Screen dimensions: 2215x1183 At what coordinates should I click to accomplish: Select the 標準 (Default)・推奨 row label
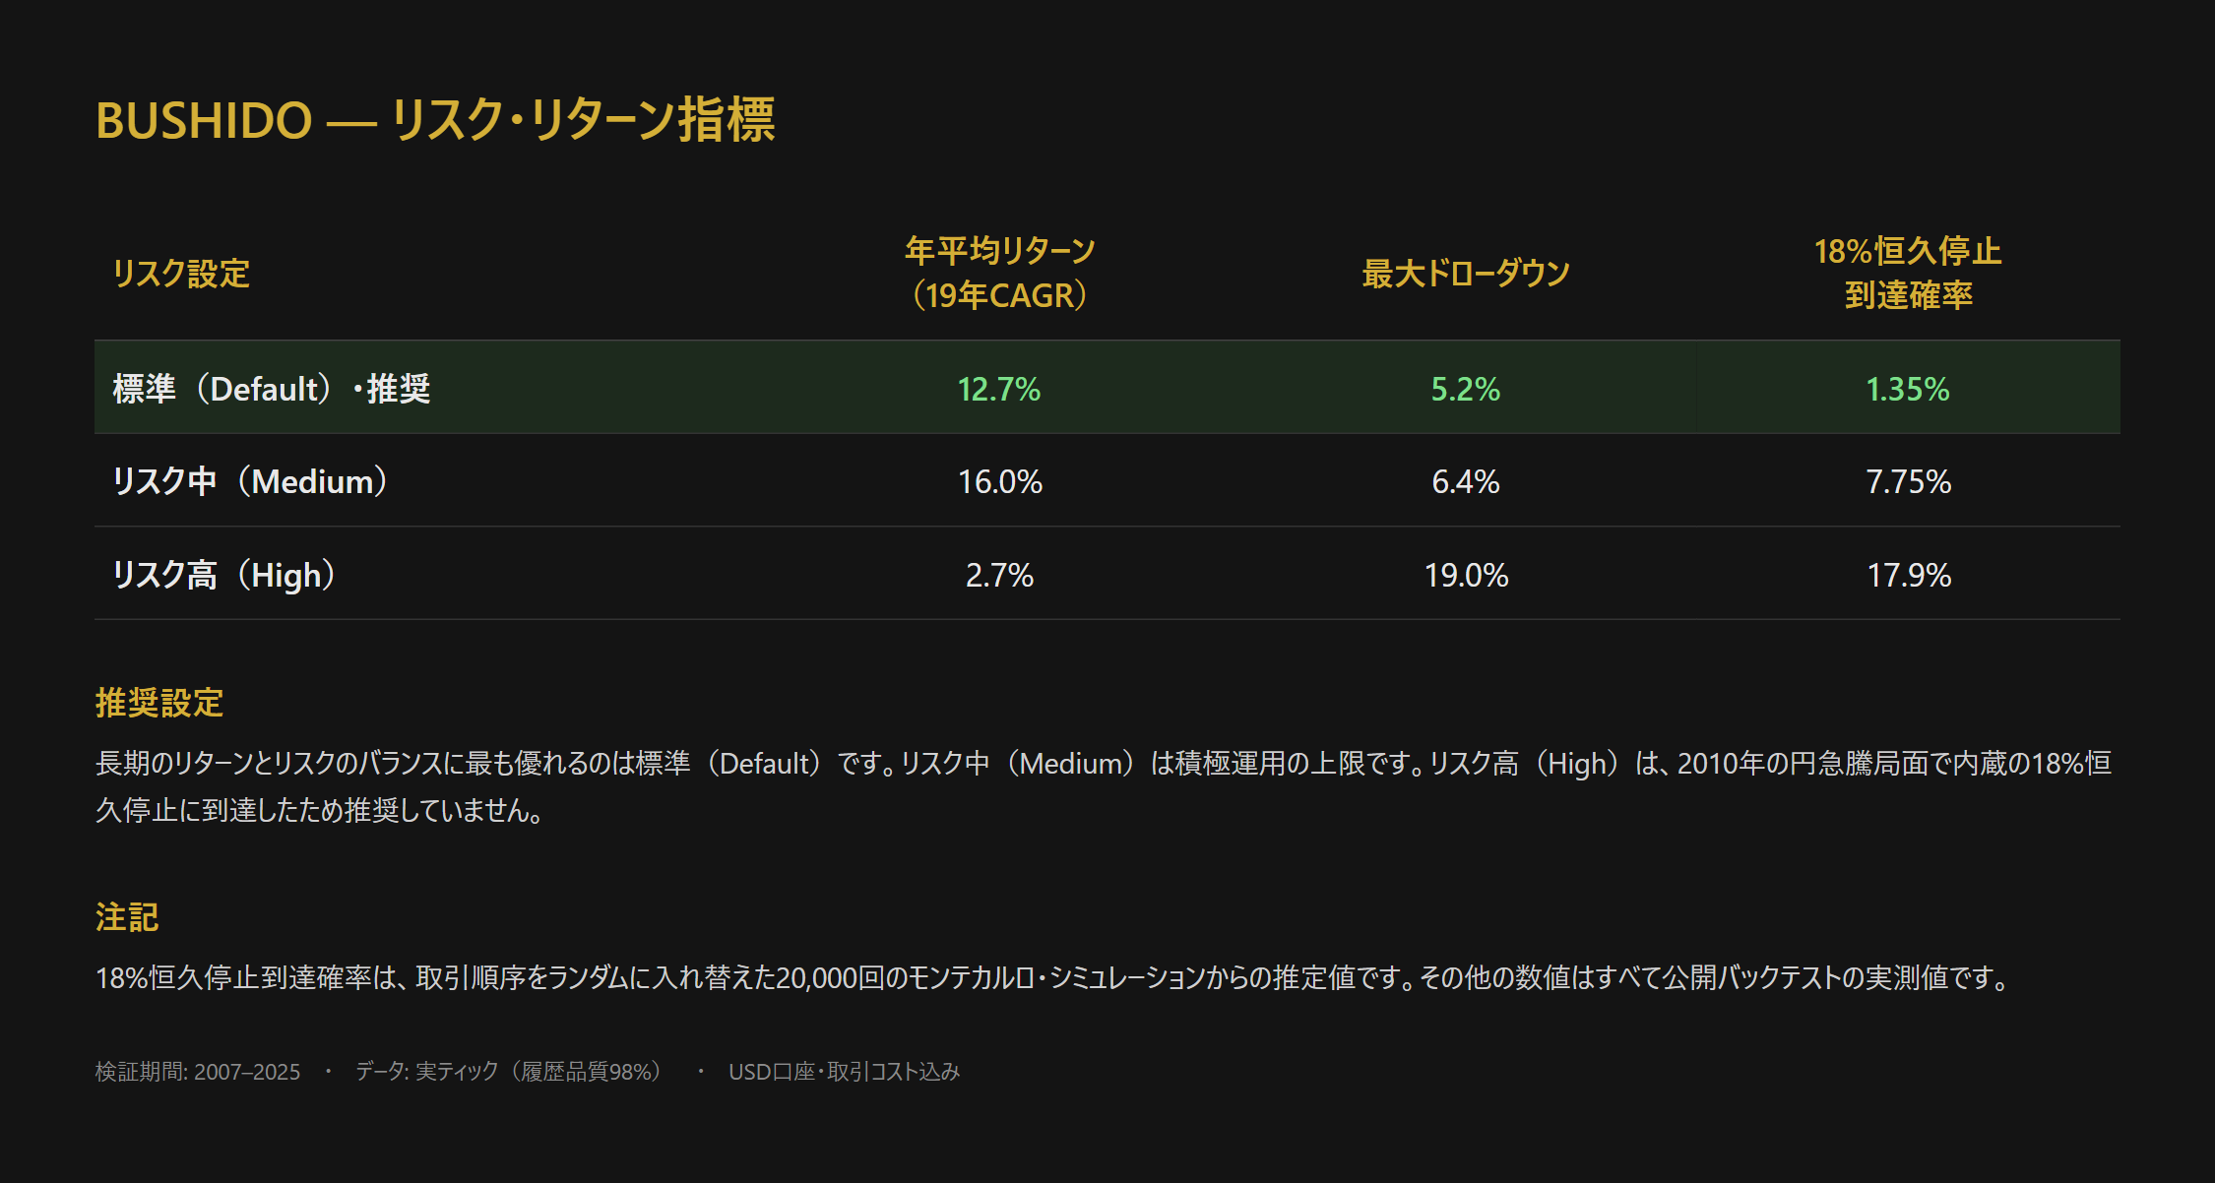[x=272, y=389]
